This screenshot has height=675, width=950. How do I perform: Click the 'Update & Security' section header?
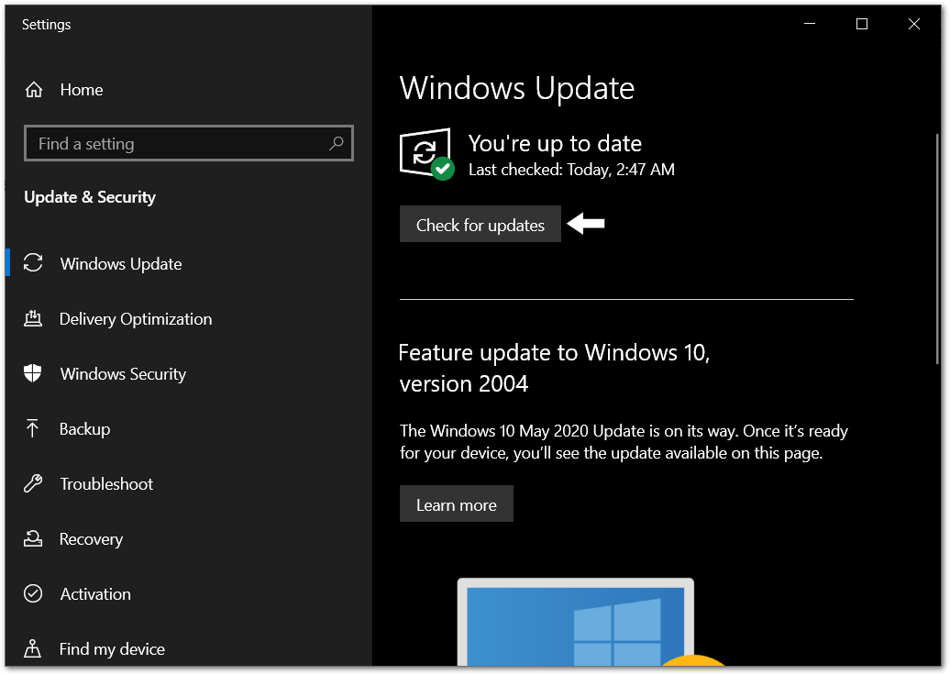pos(90,197)
